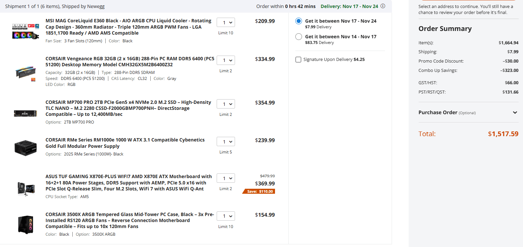
Task: Open the ASUS TUF motherboard product image
Action: (x=26, y=188)
